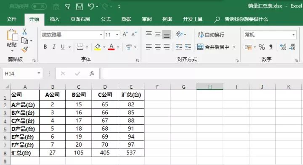Switch to the 页面布局 ribbon tab
Image resolution: width=303 pixels, height=165 pixels.
click(x=80, y=19)
